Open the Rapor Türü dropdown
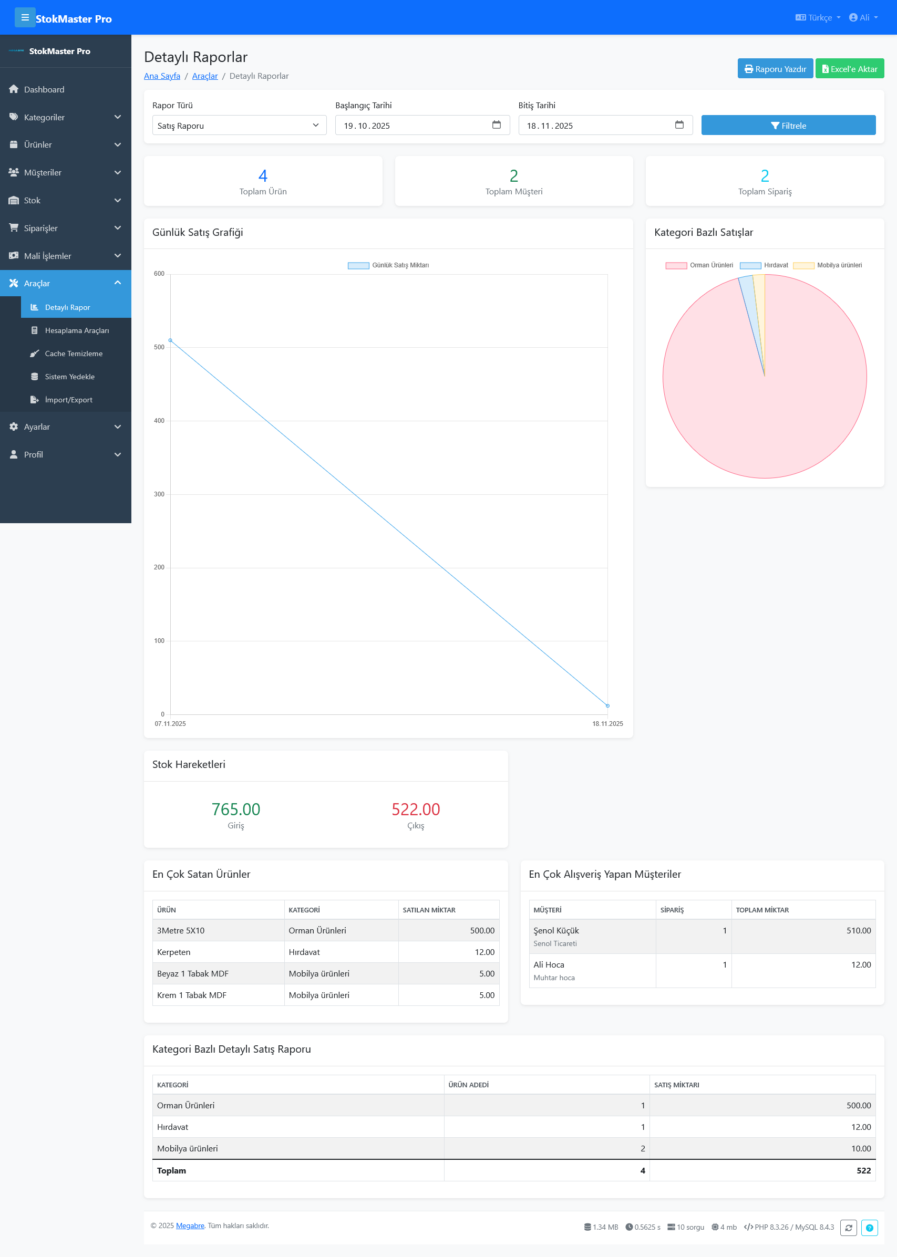 pos(239,125)
